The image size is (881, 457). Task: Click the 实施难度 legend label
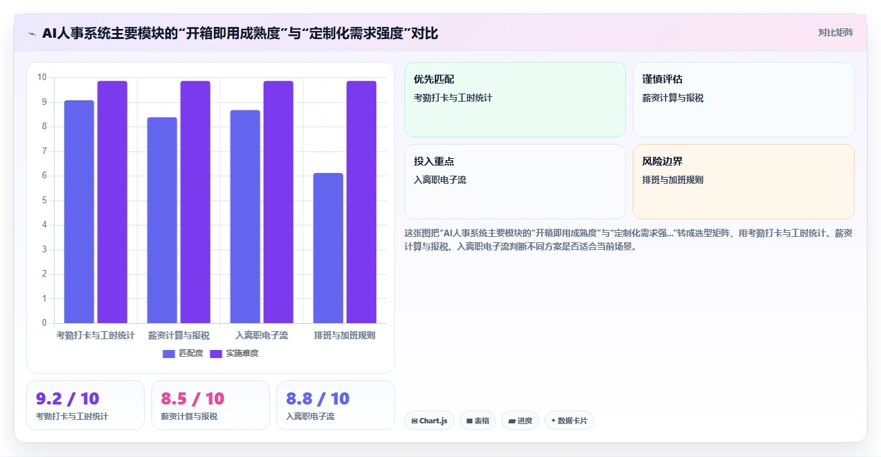tap(242, 353)
